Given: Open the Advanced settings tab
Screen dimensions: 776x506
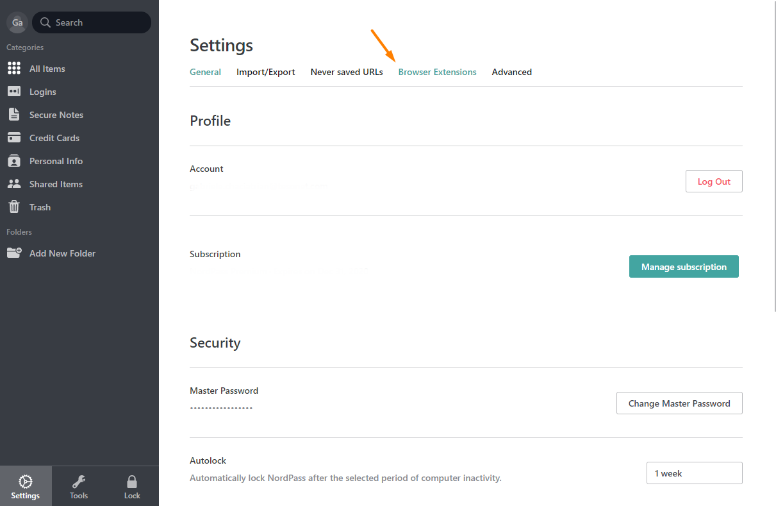Looking at the screenshot, I should coord(511,72).
